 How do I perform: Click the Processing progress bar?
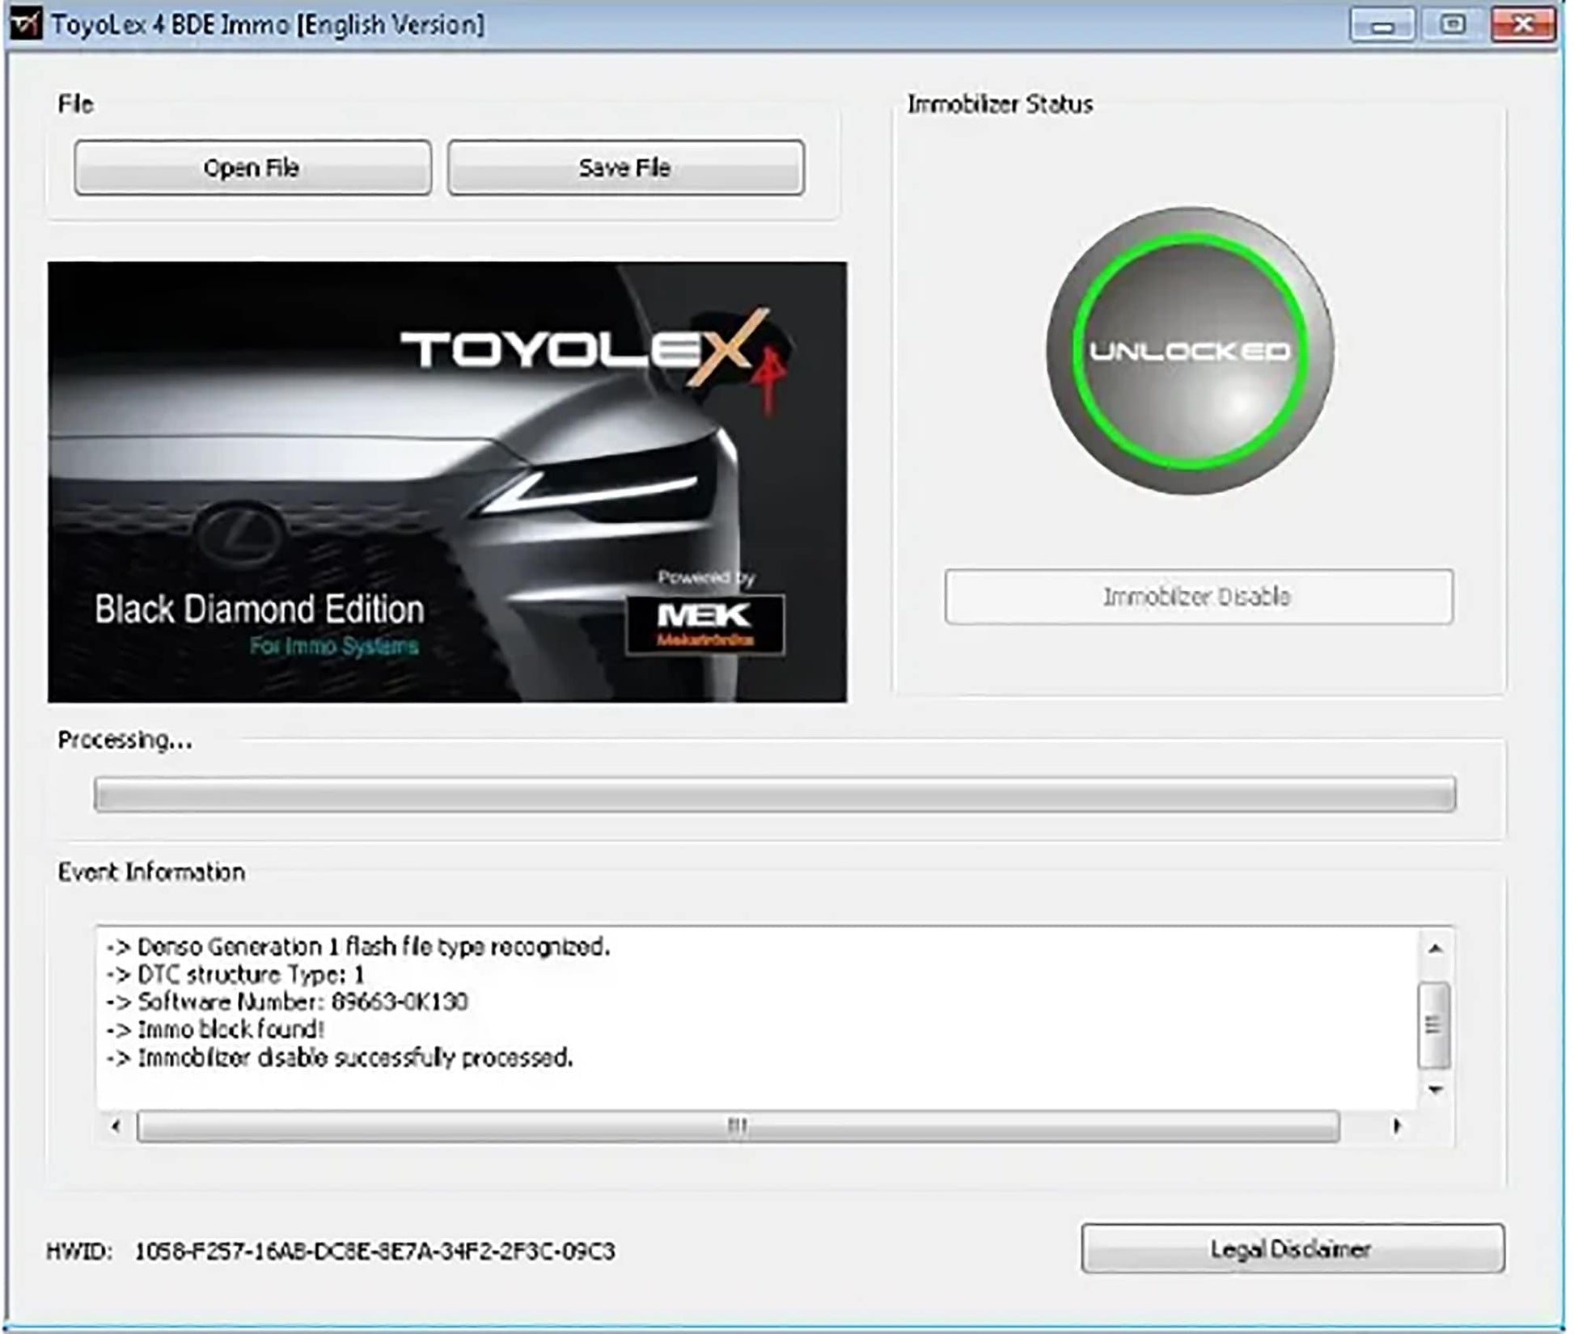[x=774, y=795]
